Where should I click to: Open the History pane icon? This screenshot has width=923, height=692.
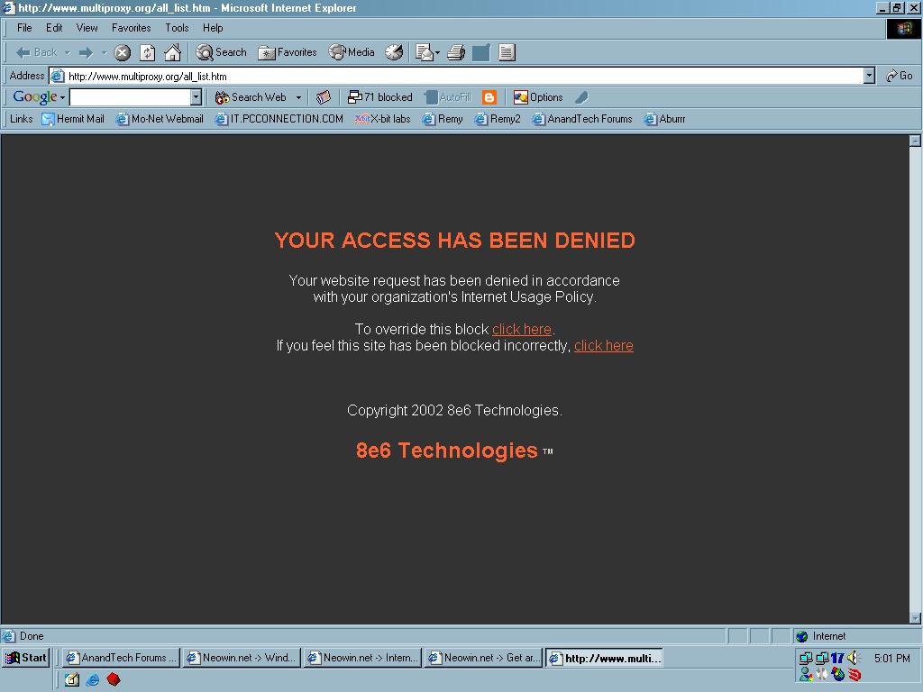pyautogui.click(x=394, y=52)
